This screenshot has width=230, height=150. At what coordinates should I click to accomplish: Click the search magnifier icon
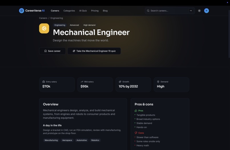(148, 11)
